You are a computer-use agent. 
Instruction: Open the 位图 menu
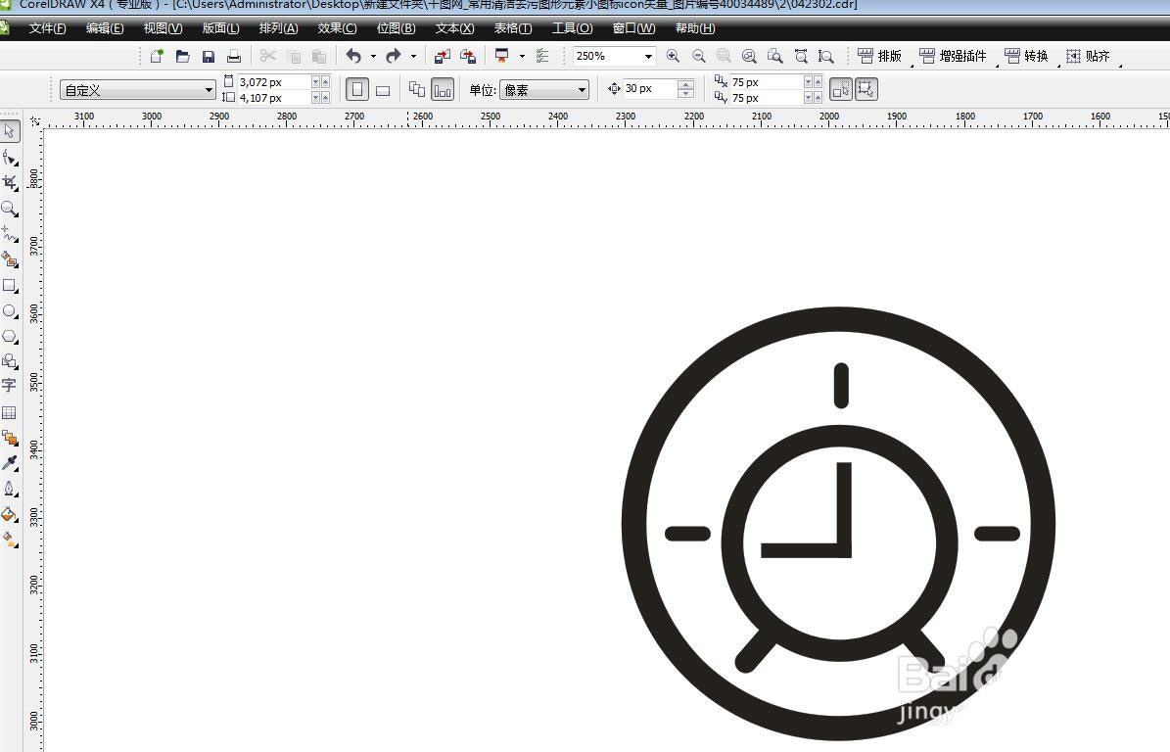[396, 28]
